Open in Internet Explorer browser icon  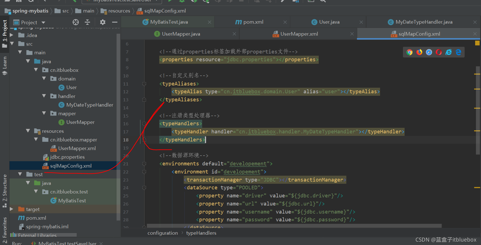tap(449, 52)
